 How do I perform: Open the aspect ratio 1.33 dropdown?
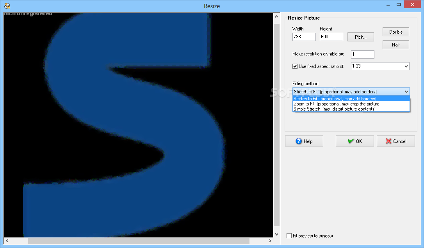pos(406,66)
